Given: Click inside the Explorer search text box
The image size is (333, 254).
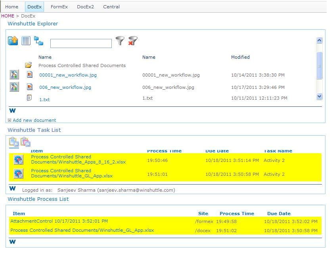Looking at the screenshot, I should click(81, 43).
